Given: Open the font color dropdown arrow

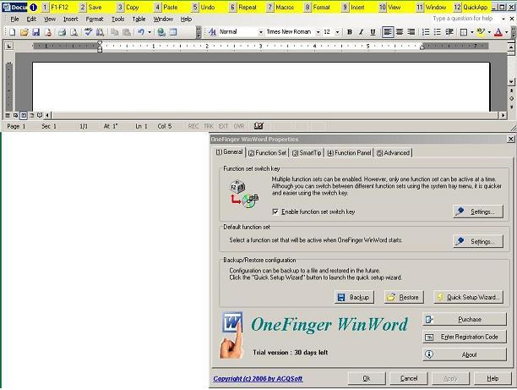Looking at the screenshot, I should (507, 32).
